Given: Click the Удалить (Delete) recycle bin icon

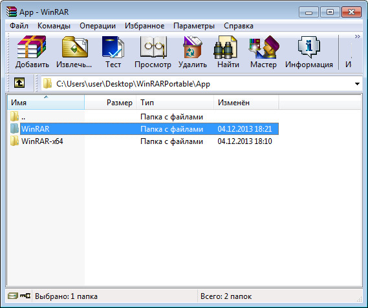Looking at the screenshot, I should [x=193, y=47].
